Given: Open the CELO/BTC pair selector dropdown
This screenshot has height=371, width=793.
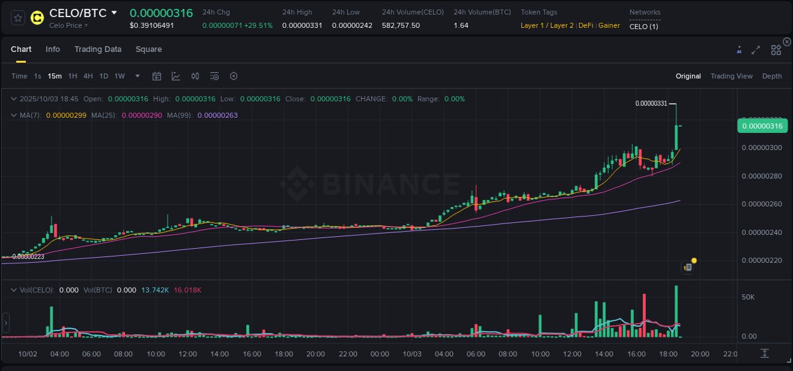Looking at the screenshot, I should click(x=114, y=12).
